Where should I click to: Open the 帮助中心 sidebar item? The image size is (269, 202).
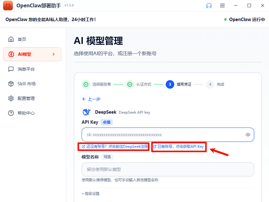(32, 113)
